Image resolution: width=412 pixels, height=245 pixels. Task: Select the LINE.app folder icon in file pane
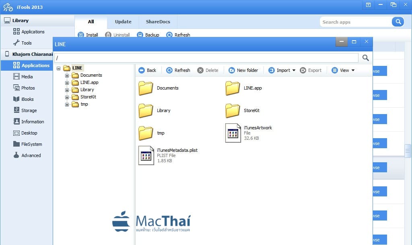coord(233,88)
